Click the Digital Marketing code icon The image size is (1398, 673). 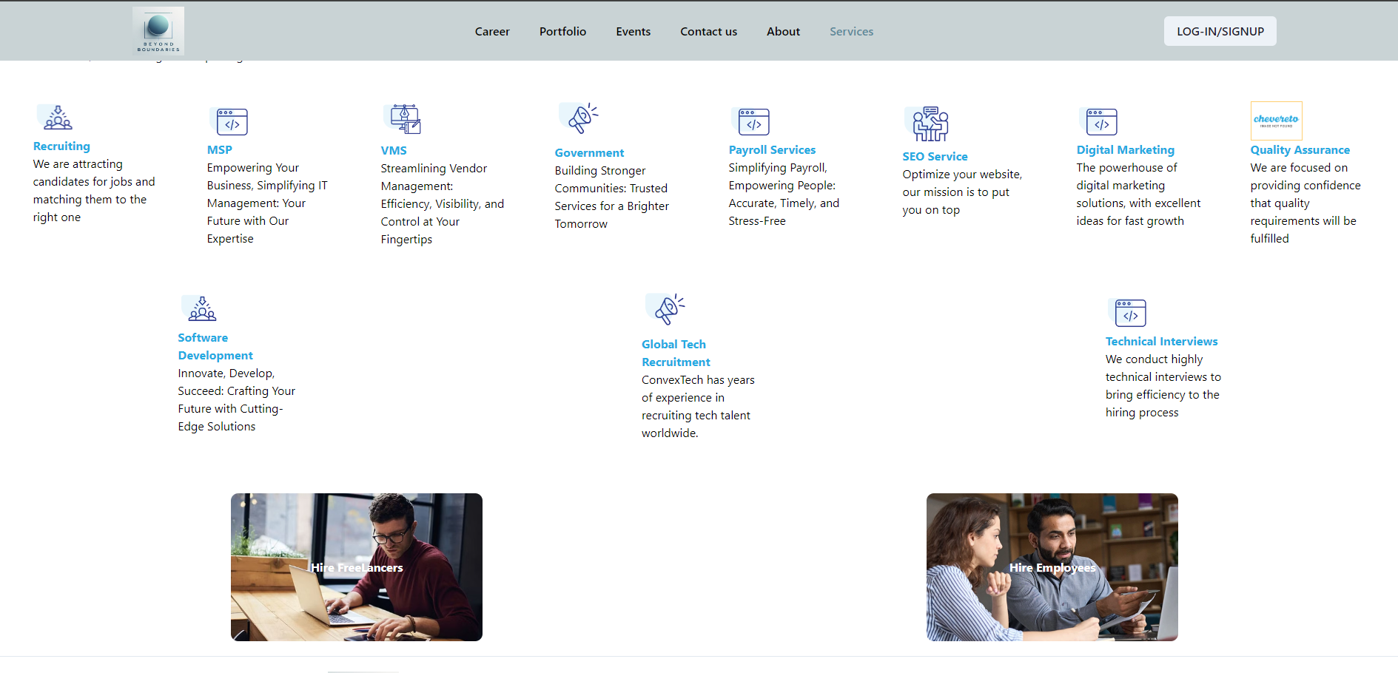coord(1100,121)
